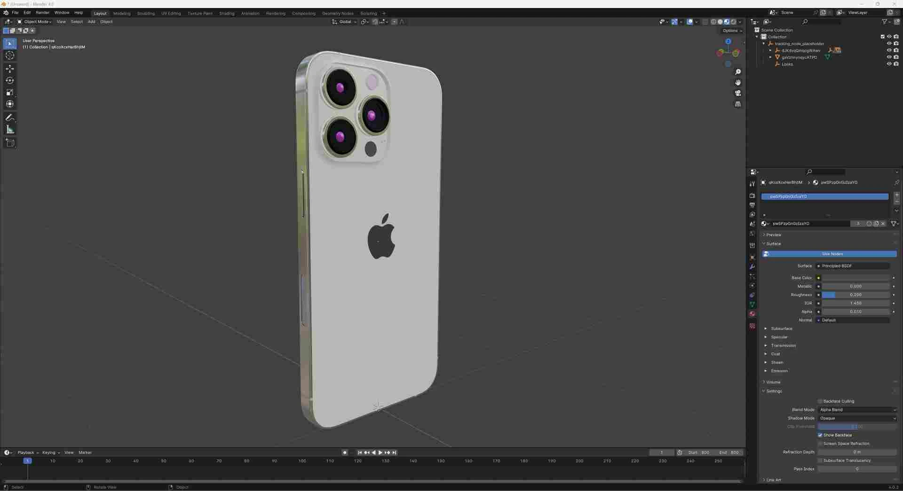
Task: Open the Geometry Nodes workspace tab
Action: click(x=337, y=13)
